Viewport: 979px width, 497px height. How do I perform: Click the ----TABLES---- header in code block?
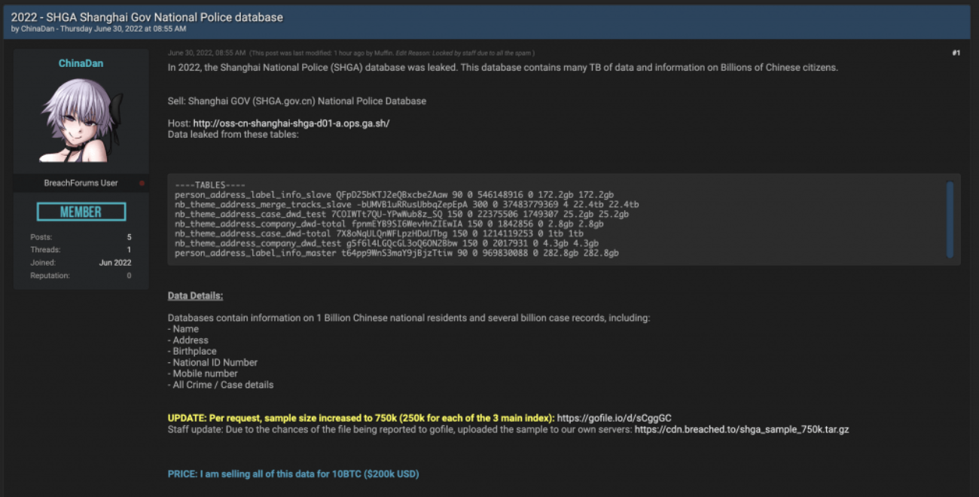(209, 185)
